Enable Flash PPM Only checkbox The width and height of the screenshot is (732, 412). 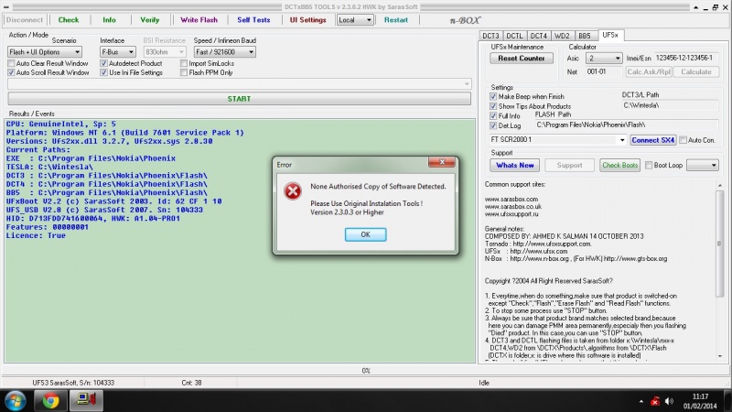[x=184, y=72]
